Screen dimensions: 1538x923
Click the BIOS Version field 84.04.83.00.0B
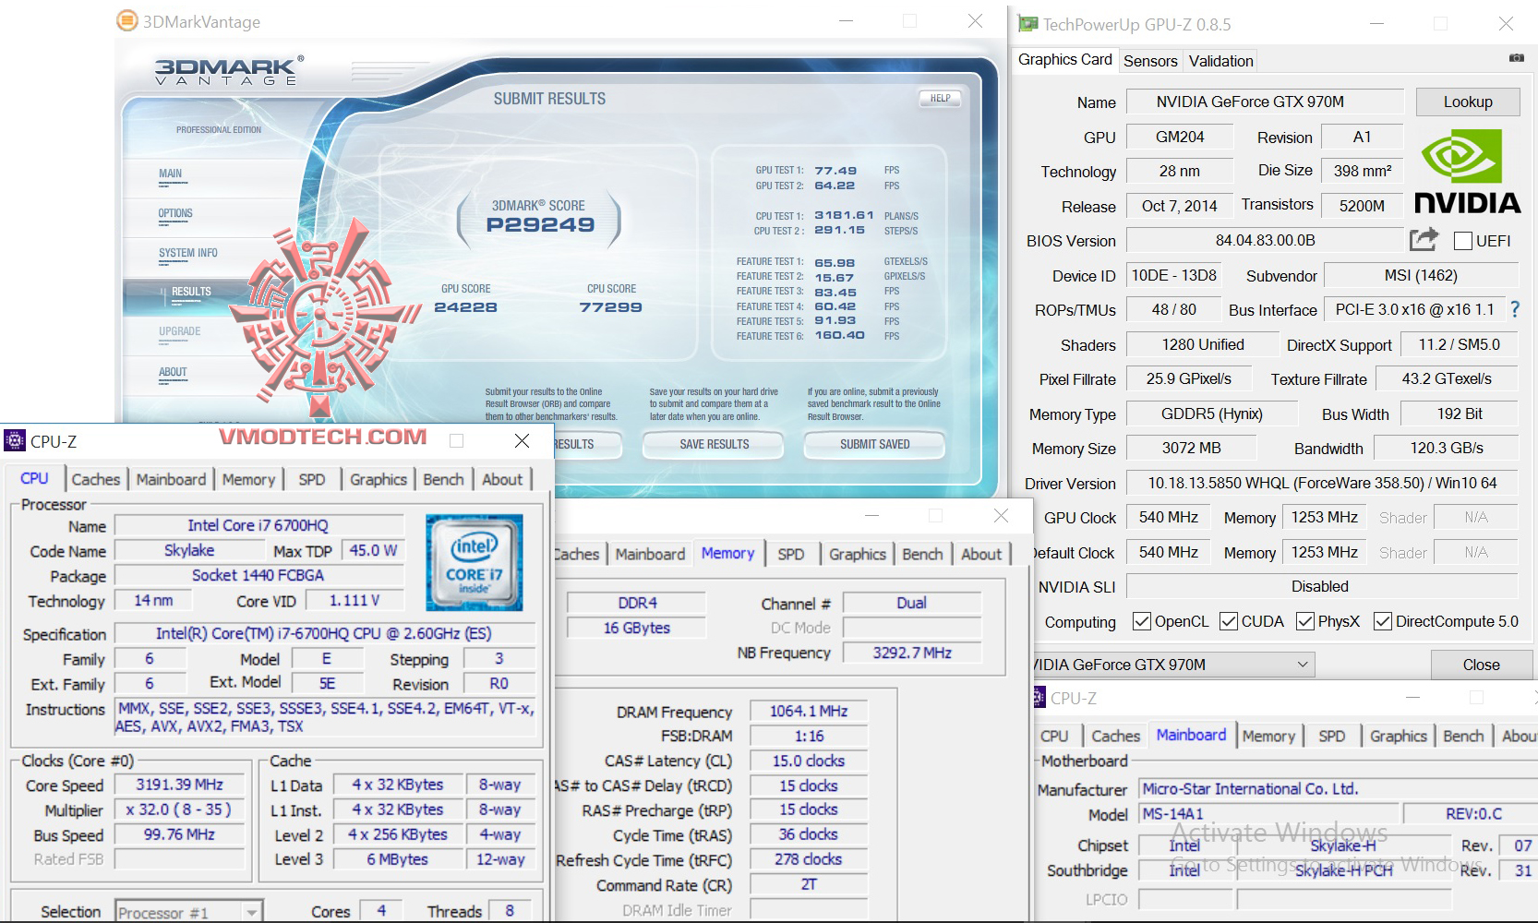1265,240
